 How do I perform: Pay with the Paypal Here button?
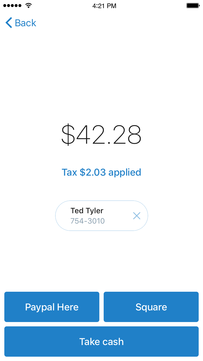pyautogui.click(x=52, y=307)
